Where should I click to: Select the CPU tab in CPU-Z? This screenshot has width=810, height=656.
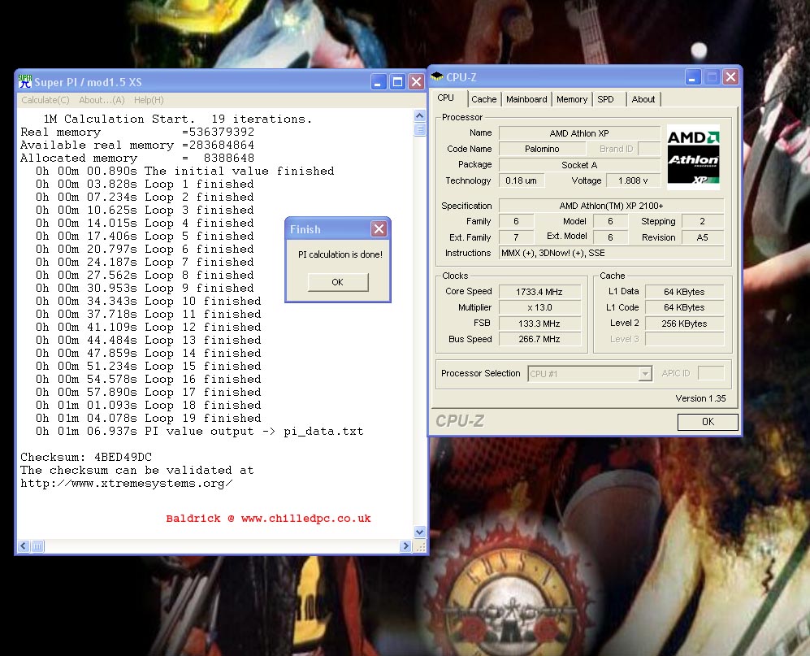point(445,98)
